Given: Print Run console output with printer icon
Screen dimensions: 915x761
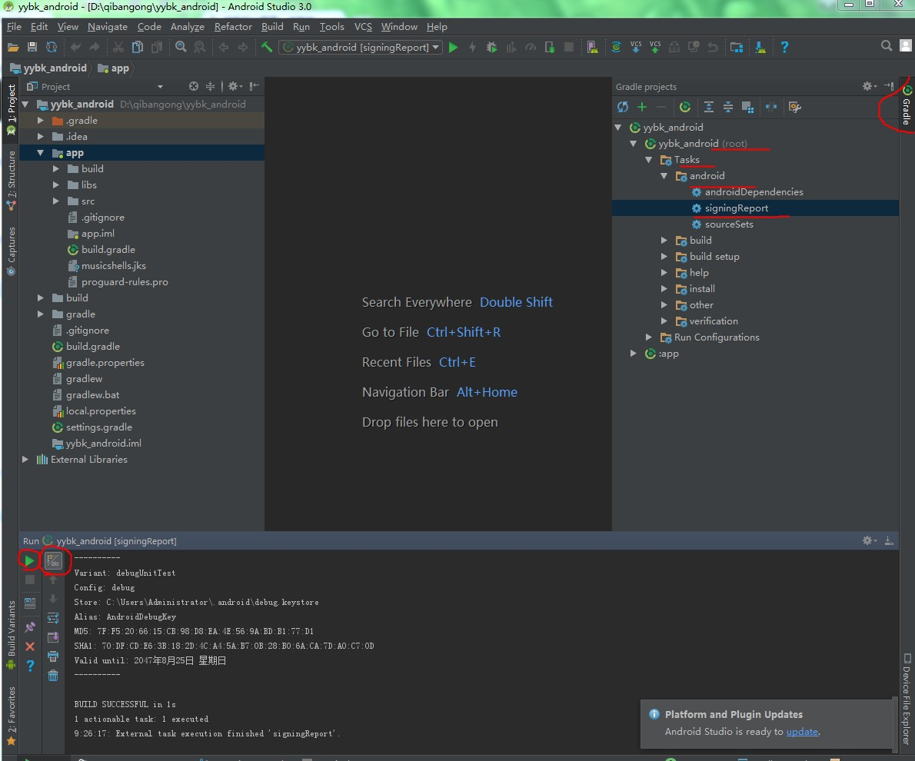Looking at the screenshot, I should click(x=53, y=656).
